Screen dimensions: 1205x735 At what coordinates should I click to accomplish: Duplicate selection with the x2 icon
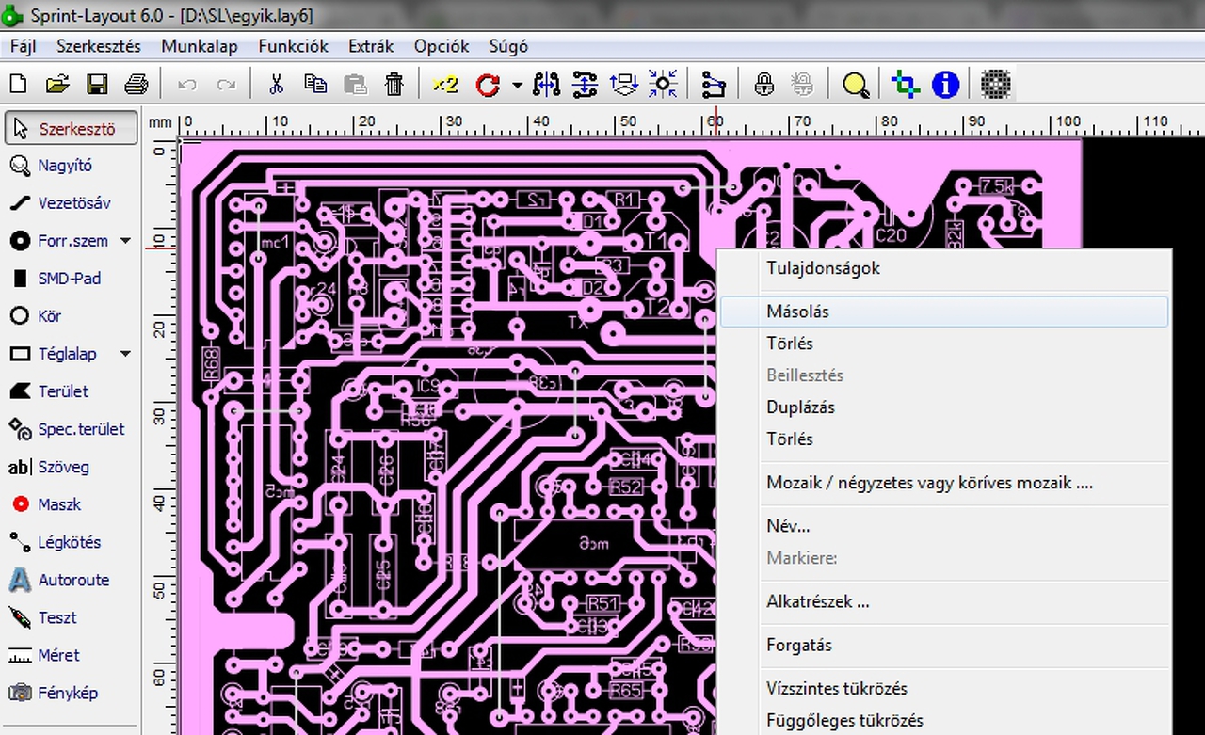coord(445,85)
